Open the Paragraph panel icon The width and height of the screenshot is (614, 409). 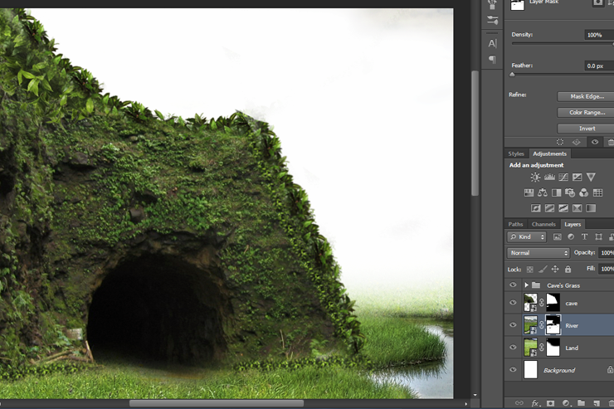492,60
